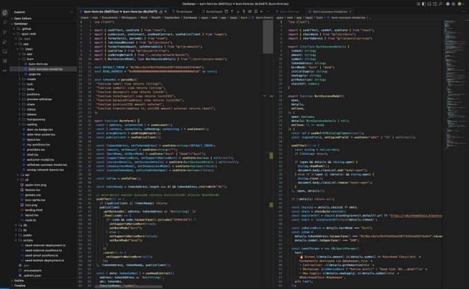Image resolution: width=469 pixels, height=289 pixels.
Task: Click the copy icon beside the second Scratchpad tab
Action: tap(226, 11)
